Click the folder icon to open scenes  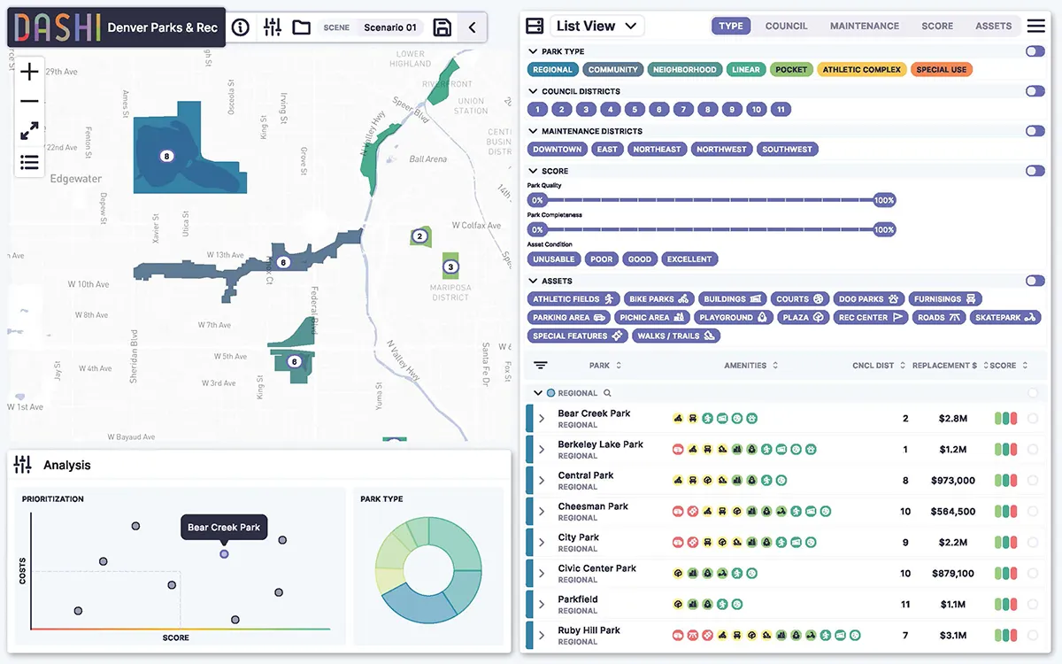pyautogui.click(x=301, y=27)
